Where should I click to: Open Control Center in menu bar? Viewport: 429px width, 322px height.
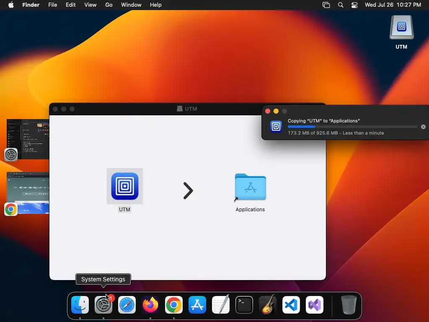tap(354, 5)
